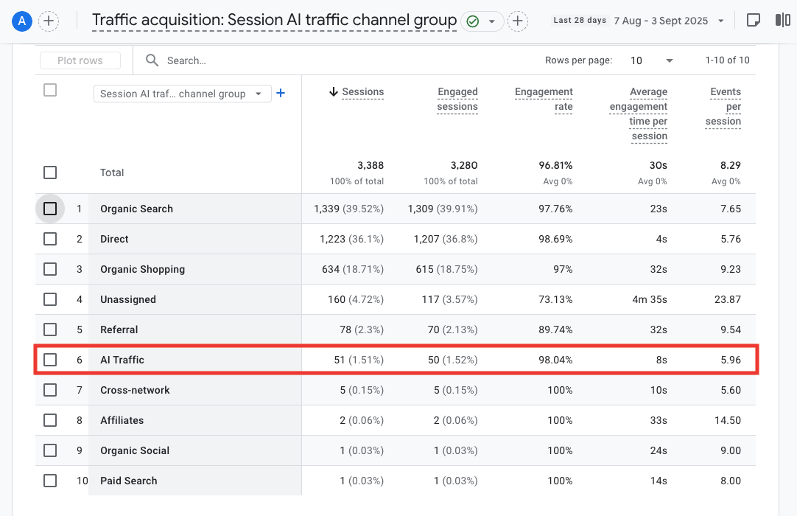Check the Organic Search row checkbox
The width and height of the screenshot is (797, 516).
tap(50, 209)
